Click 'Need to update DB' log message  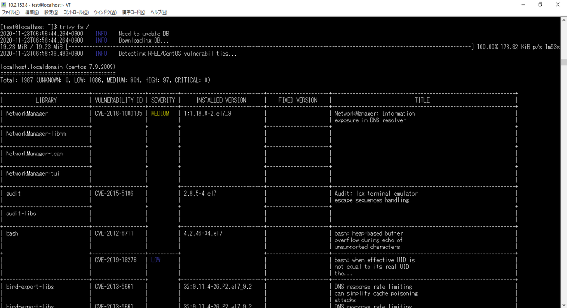(144, 34)
